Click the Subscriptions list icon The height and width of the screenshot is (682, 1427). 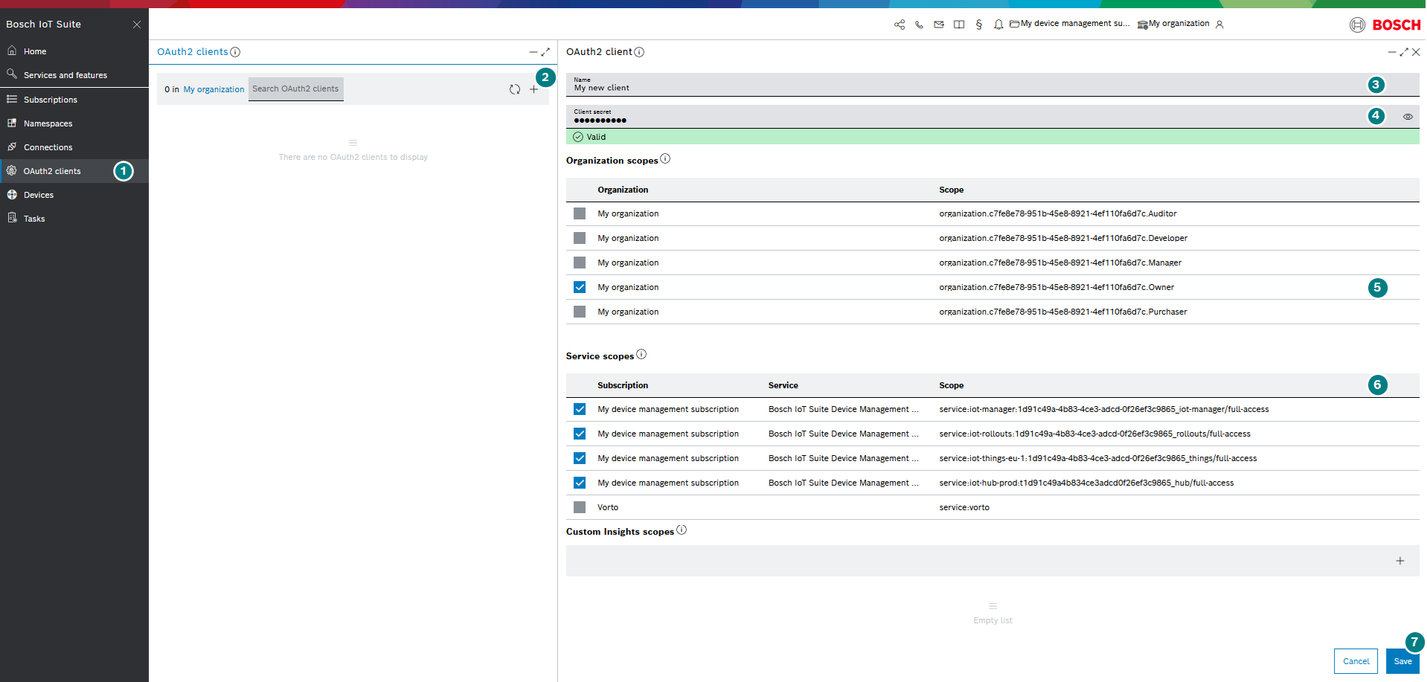(12, 99)
